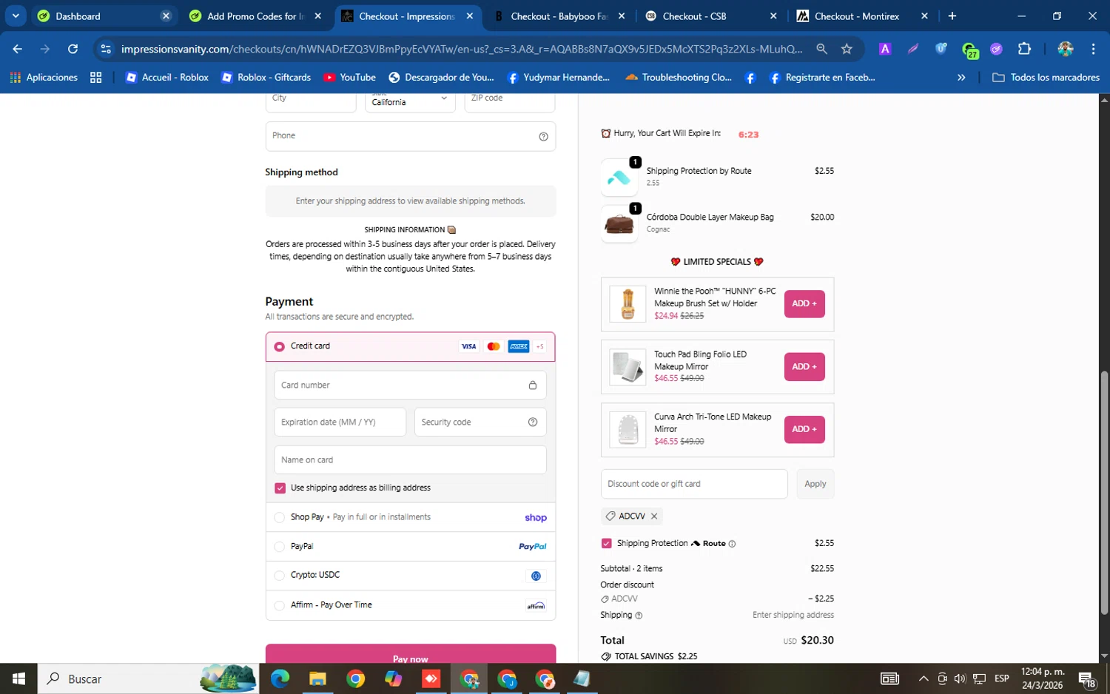Select the Credit card payment option
1110x694 pixels.
click(x=279, y=346)
